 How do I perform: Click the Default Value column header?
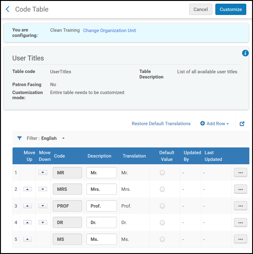[167, 156]
